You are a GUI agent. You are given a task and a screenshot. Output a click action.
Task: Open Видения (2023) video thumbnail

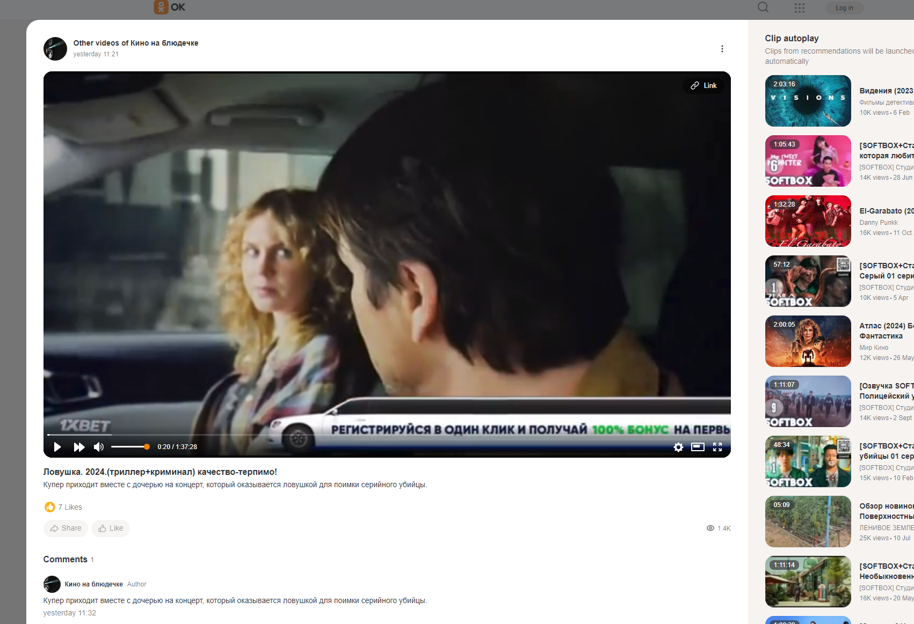coord(808,101)
